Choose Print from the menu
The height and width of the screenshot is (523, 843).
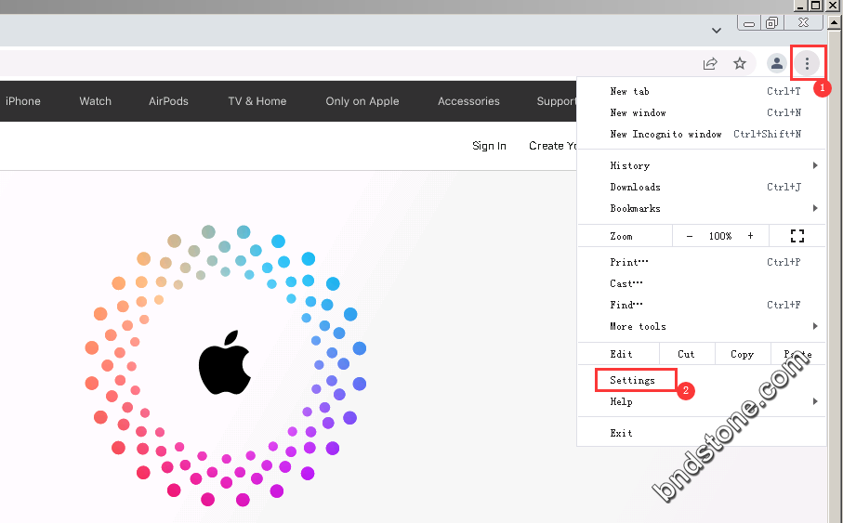tap(702, 262)
